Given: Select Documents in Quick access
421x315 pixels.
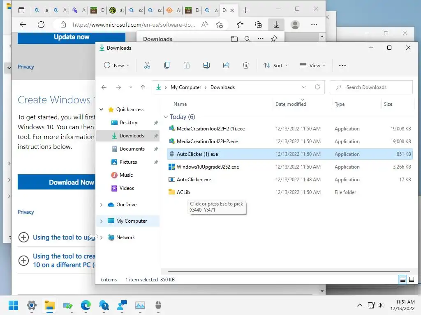Looking at the screenshot, I should click(132, 148).
